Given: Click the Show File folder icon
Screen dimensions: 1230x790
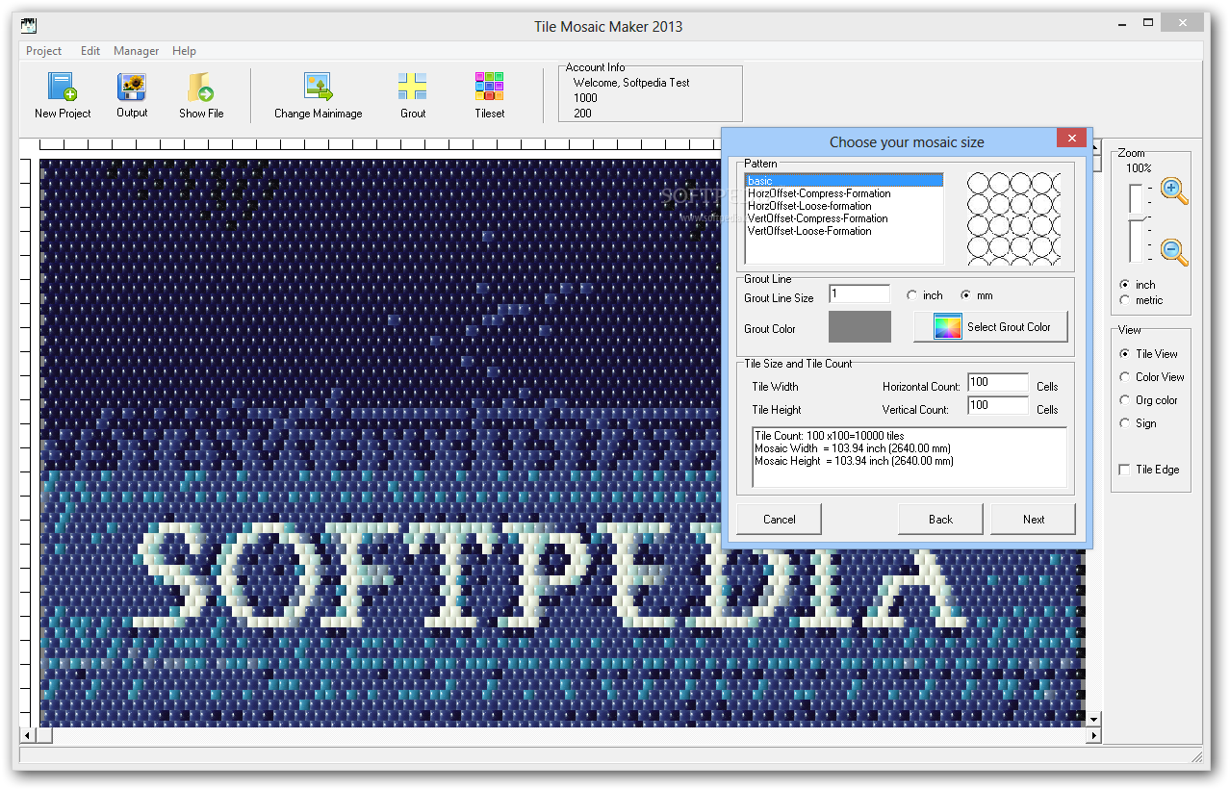Looking at the screenshot, I should click(x=201, y=88).
